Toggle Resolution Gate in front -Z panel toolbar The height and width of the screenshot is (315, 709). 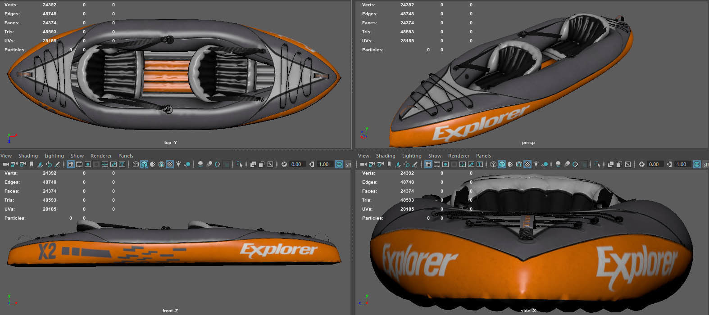pyautogui.click(x=88, y=164)
